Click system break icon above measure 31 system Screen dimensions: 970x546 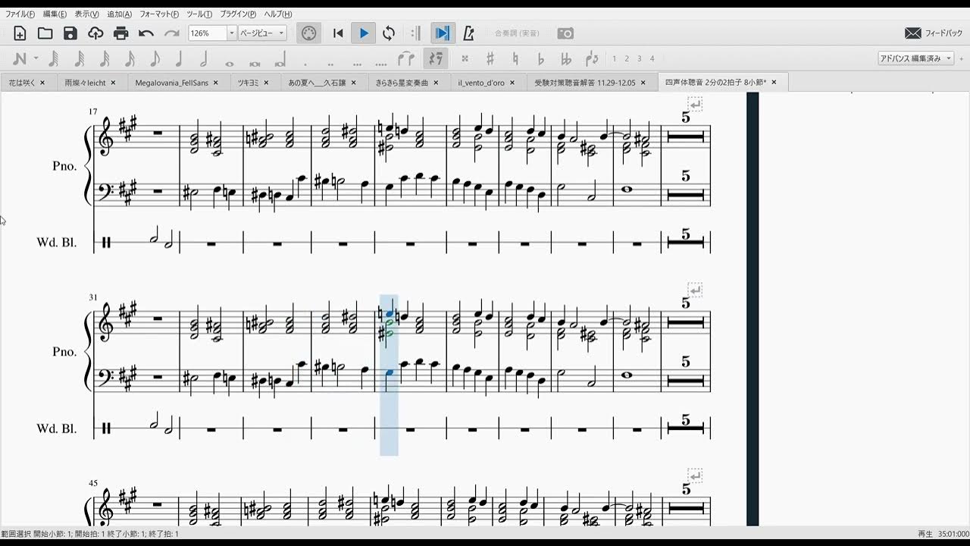(x=695, y=290)
